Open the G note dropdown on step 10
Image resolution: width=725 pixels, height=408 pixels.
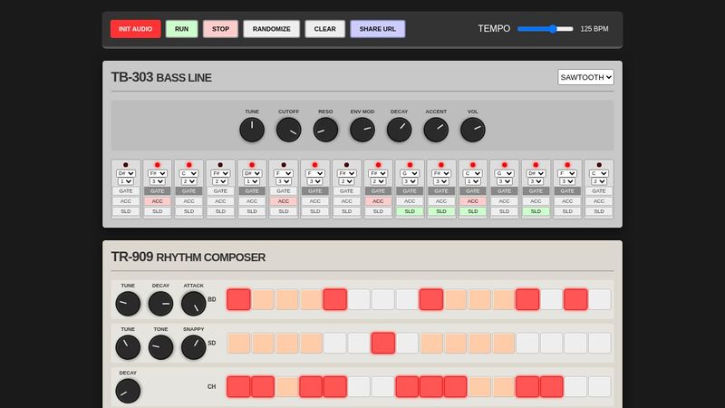point(410,173)
